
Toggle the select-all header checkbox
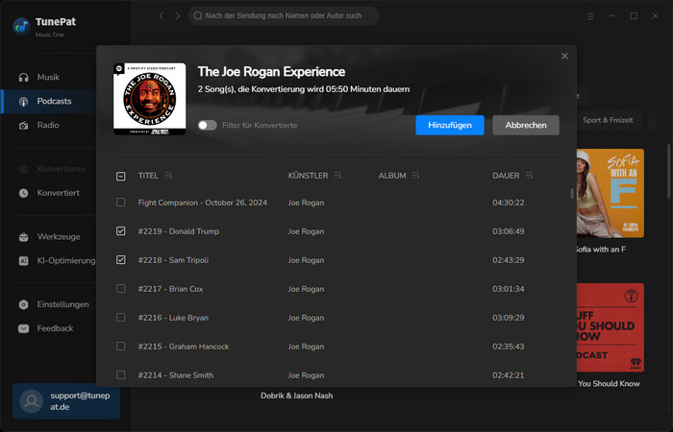coord(121,176)
